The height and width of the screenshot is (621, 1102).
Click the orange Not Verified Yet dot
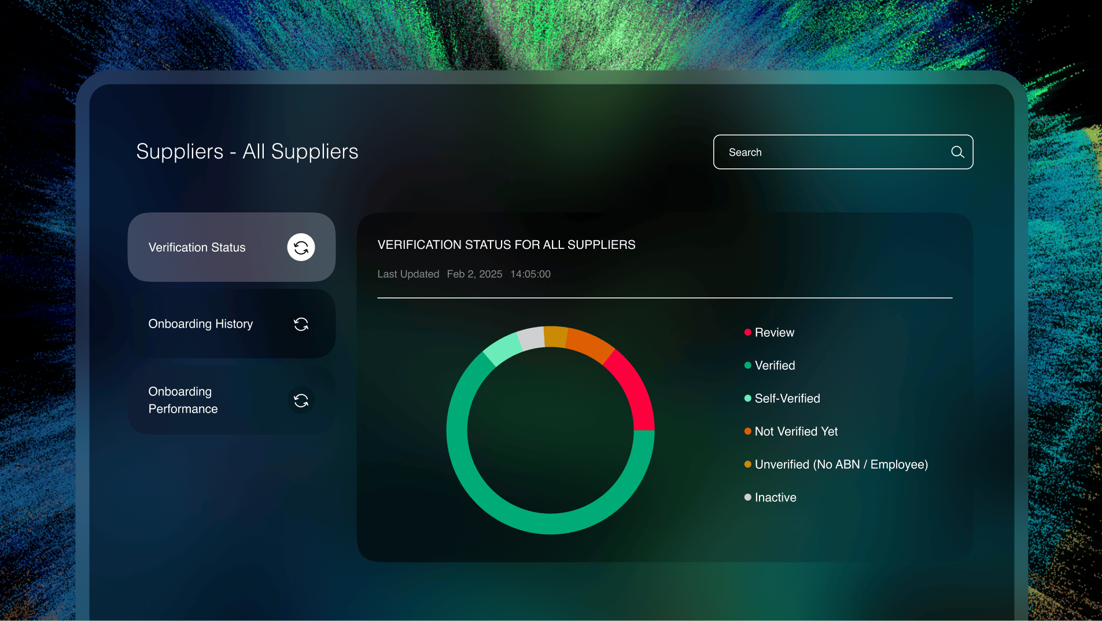tap(748, 431)
